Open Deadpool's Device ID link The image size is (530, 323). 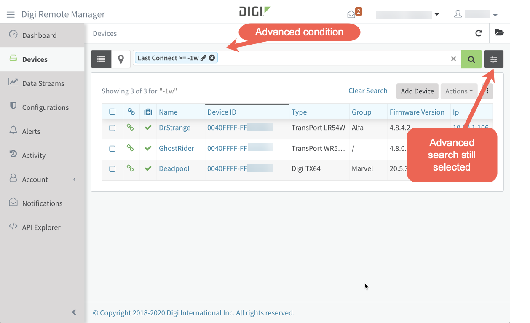point(240,168)
